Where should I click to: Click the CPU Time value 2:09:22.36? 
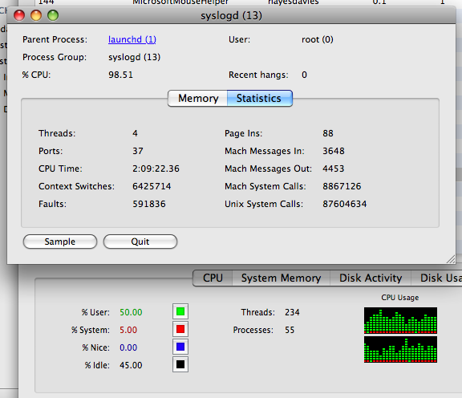click(156, 169)
